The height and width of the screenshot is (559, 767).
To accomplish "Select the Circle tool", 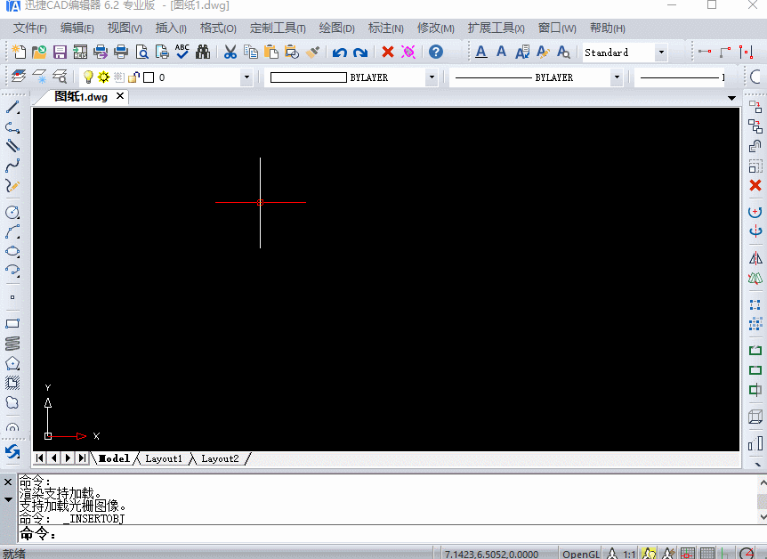I will click(x=12, y=213).
